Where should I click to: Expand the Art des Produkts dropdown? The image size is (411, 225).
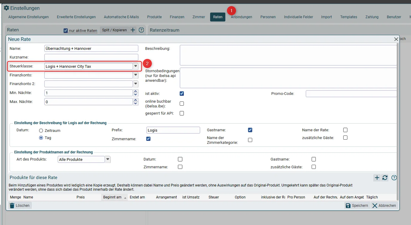click(108, 159)
